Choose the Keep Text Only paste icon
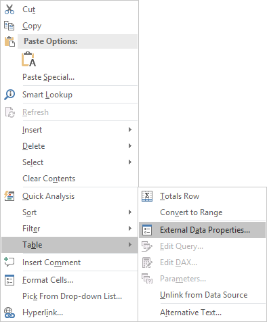Image resolution: width=267 pixels, height=322 pixels. [x=28, y=60]
